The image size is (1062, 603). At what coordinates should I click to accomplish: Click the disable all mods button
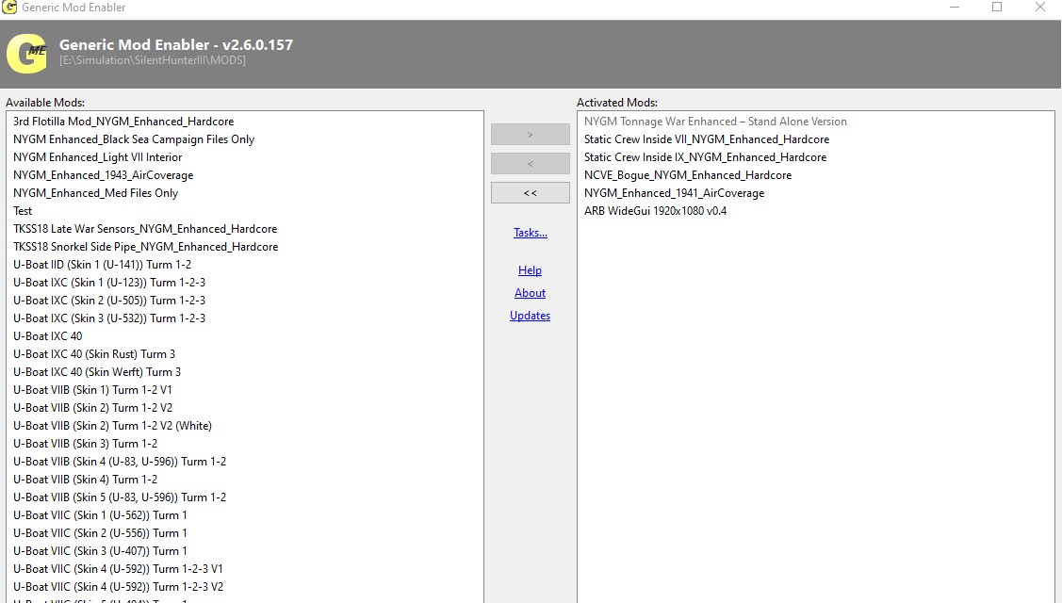(530, 192)
